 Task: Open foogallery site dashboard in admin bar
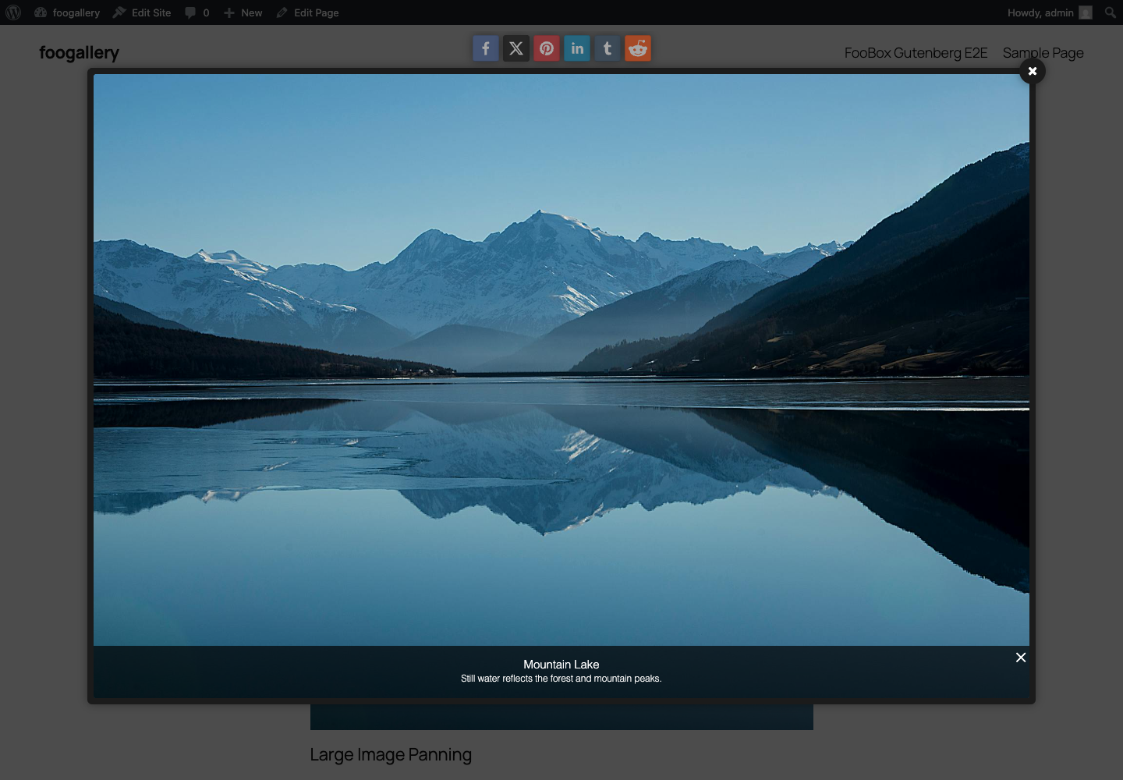[x=67, y=12]
